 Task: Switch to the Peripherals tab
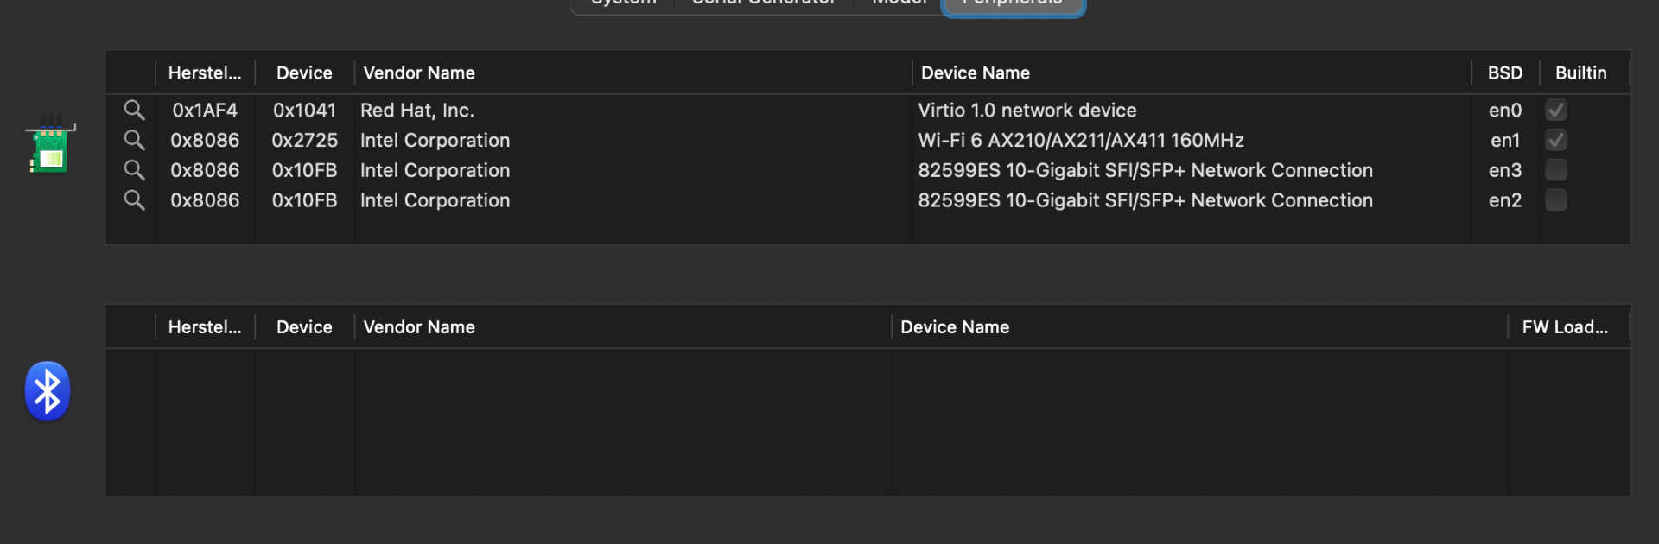pyautogui.click(x=1013, y=4)
